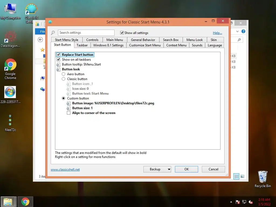
Task: Click Favorites star in Explorer sidebar
Action: click(42, 50)
